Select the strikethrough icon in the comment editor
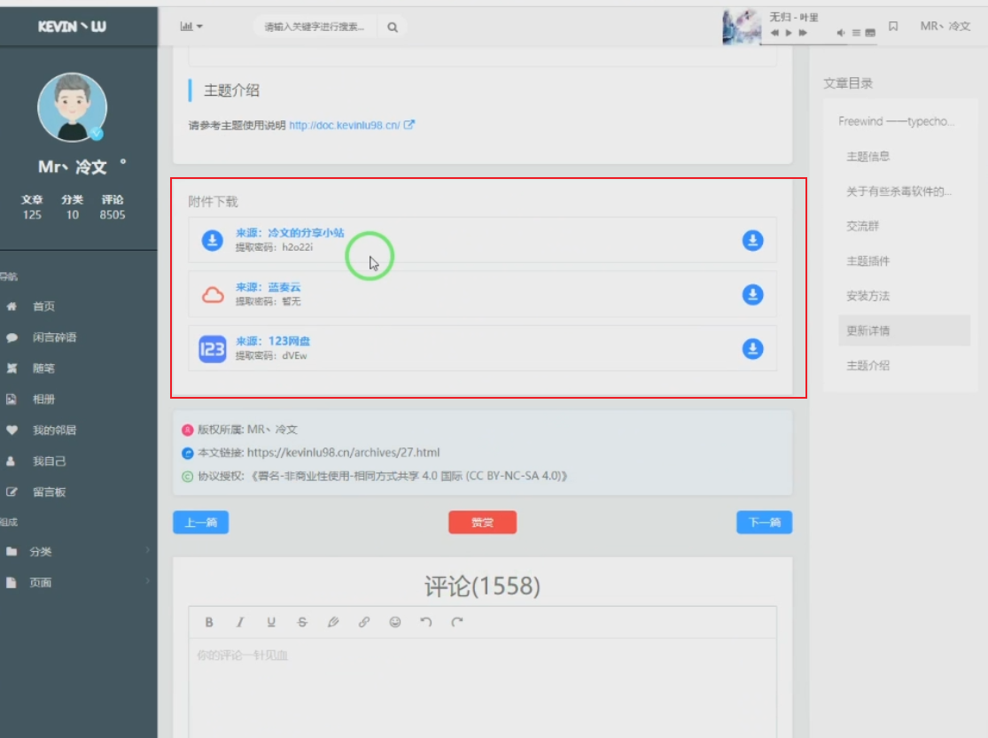Viewport: 988px width, 738px height. pyautogui.click(x=302, y=622)
